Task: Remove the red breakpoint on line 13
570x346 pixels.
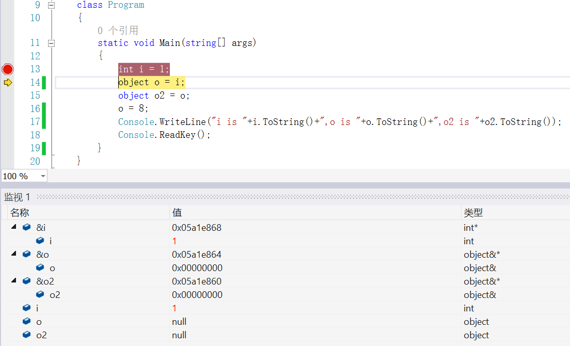Action: tap(8, 69)
